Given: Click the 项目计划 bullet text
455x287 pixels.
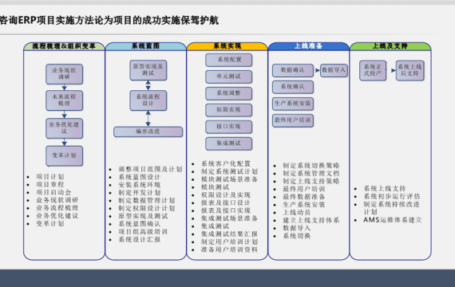Looking at the screenshot, I should click(50, 177).
